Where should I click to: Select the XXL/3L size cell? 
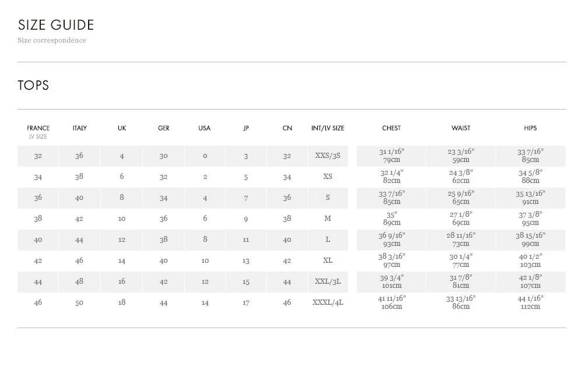click(328, 282)
